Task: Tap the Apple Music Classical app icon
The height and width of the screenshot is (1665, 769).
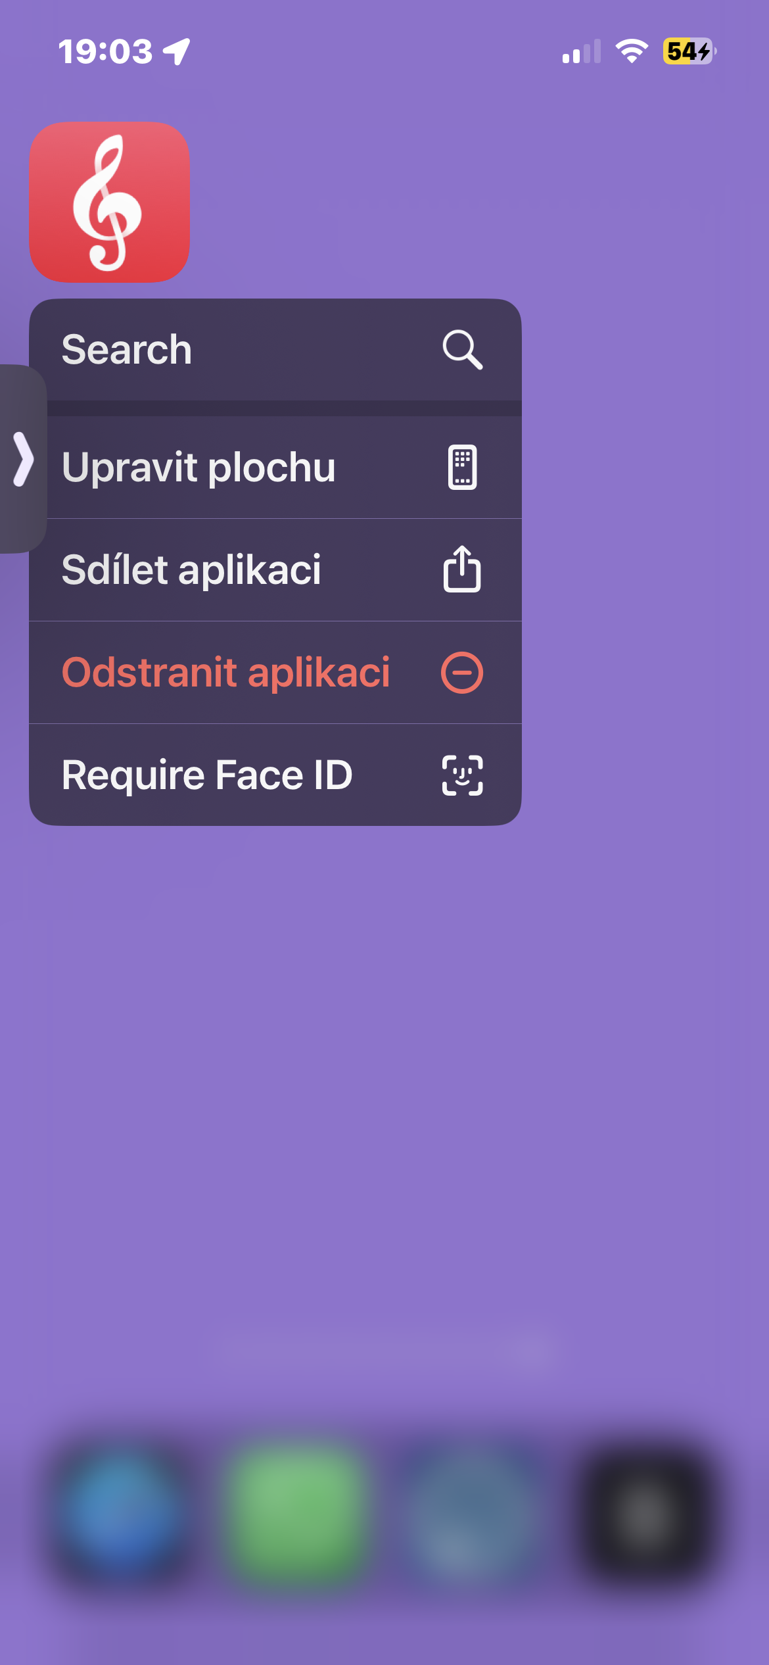Action: tap(109, 202)
